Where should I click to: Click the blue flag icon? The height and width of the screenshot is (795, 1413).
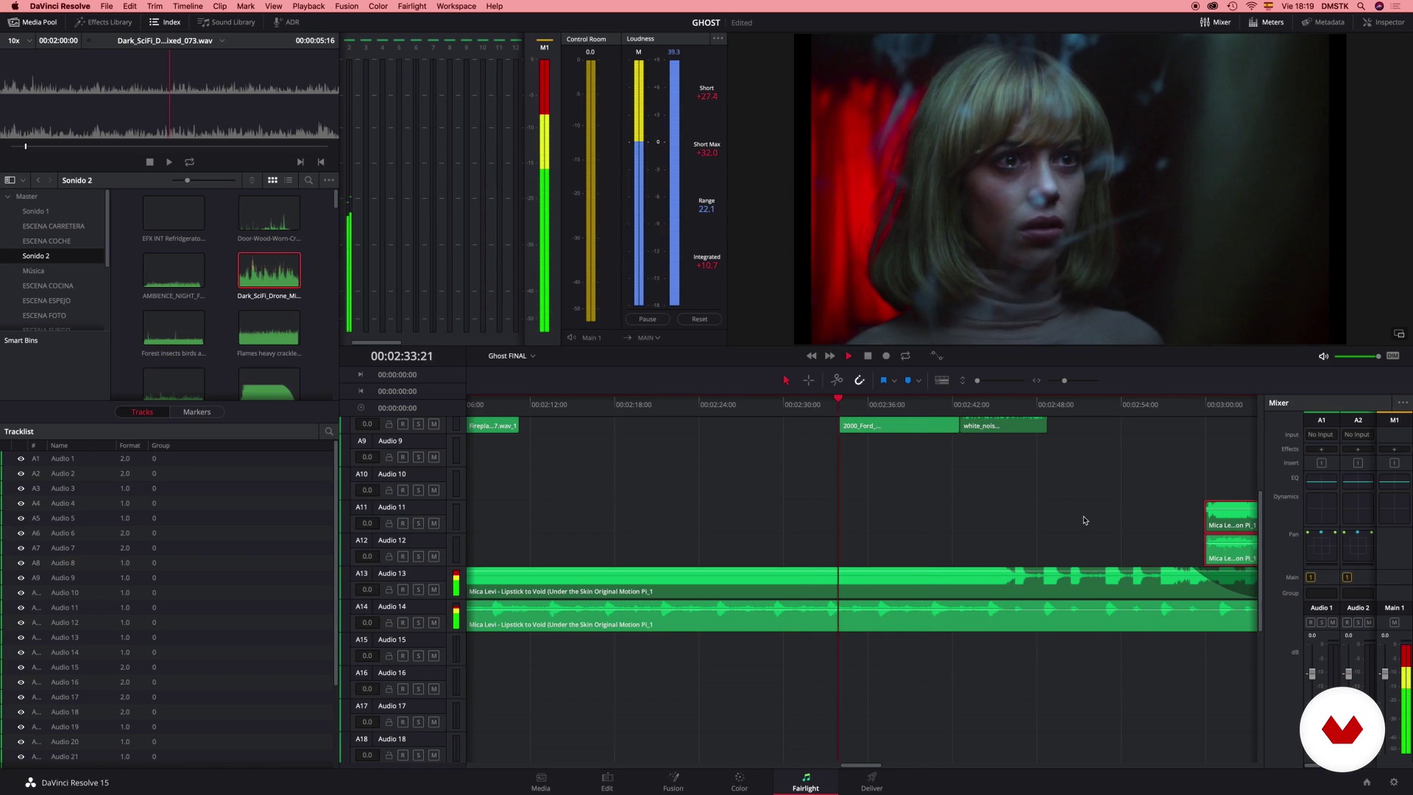[x=883, y=381]
